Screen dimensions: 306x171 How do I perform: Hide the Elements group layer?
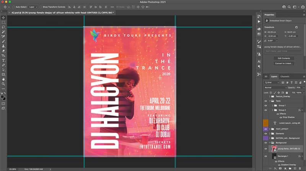[265, 134]
